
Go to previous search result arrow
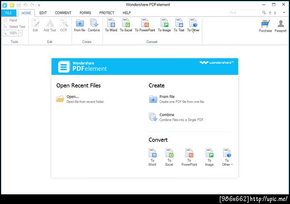coord(270,13)
